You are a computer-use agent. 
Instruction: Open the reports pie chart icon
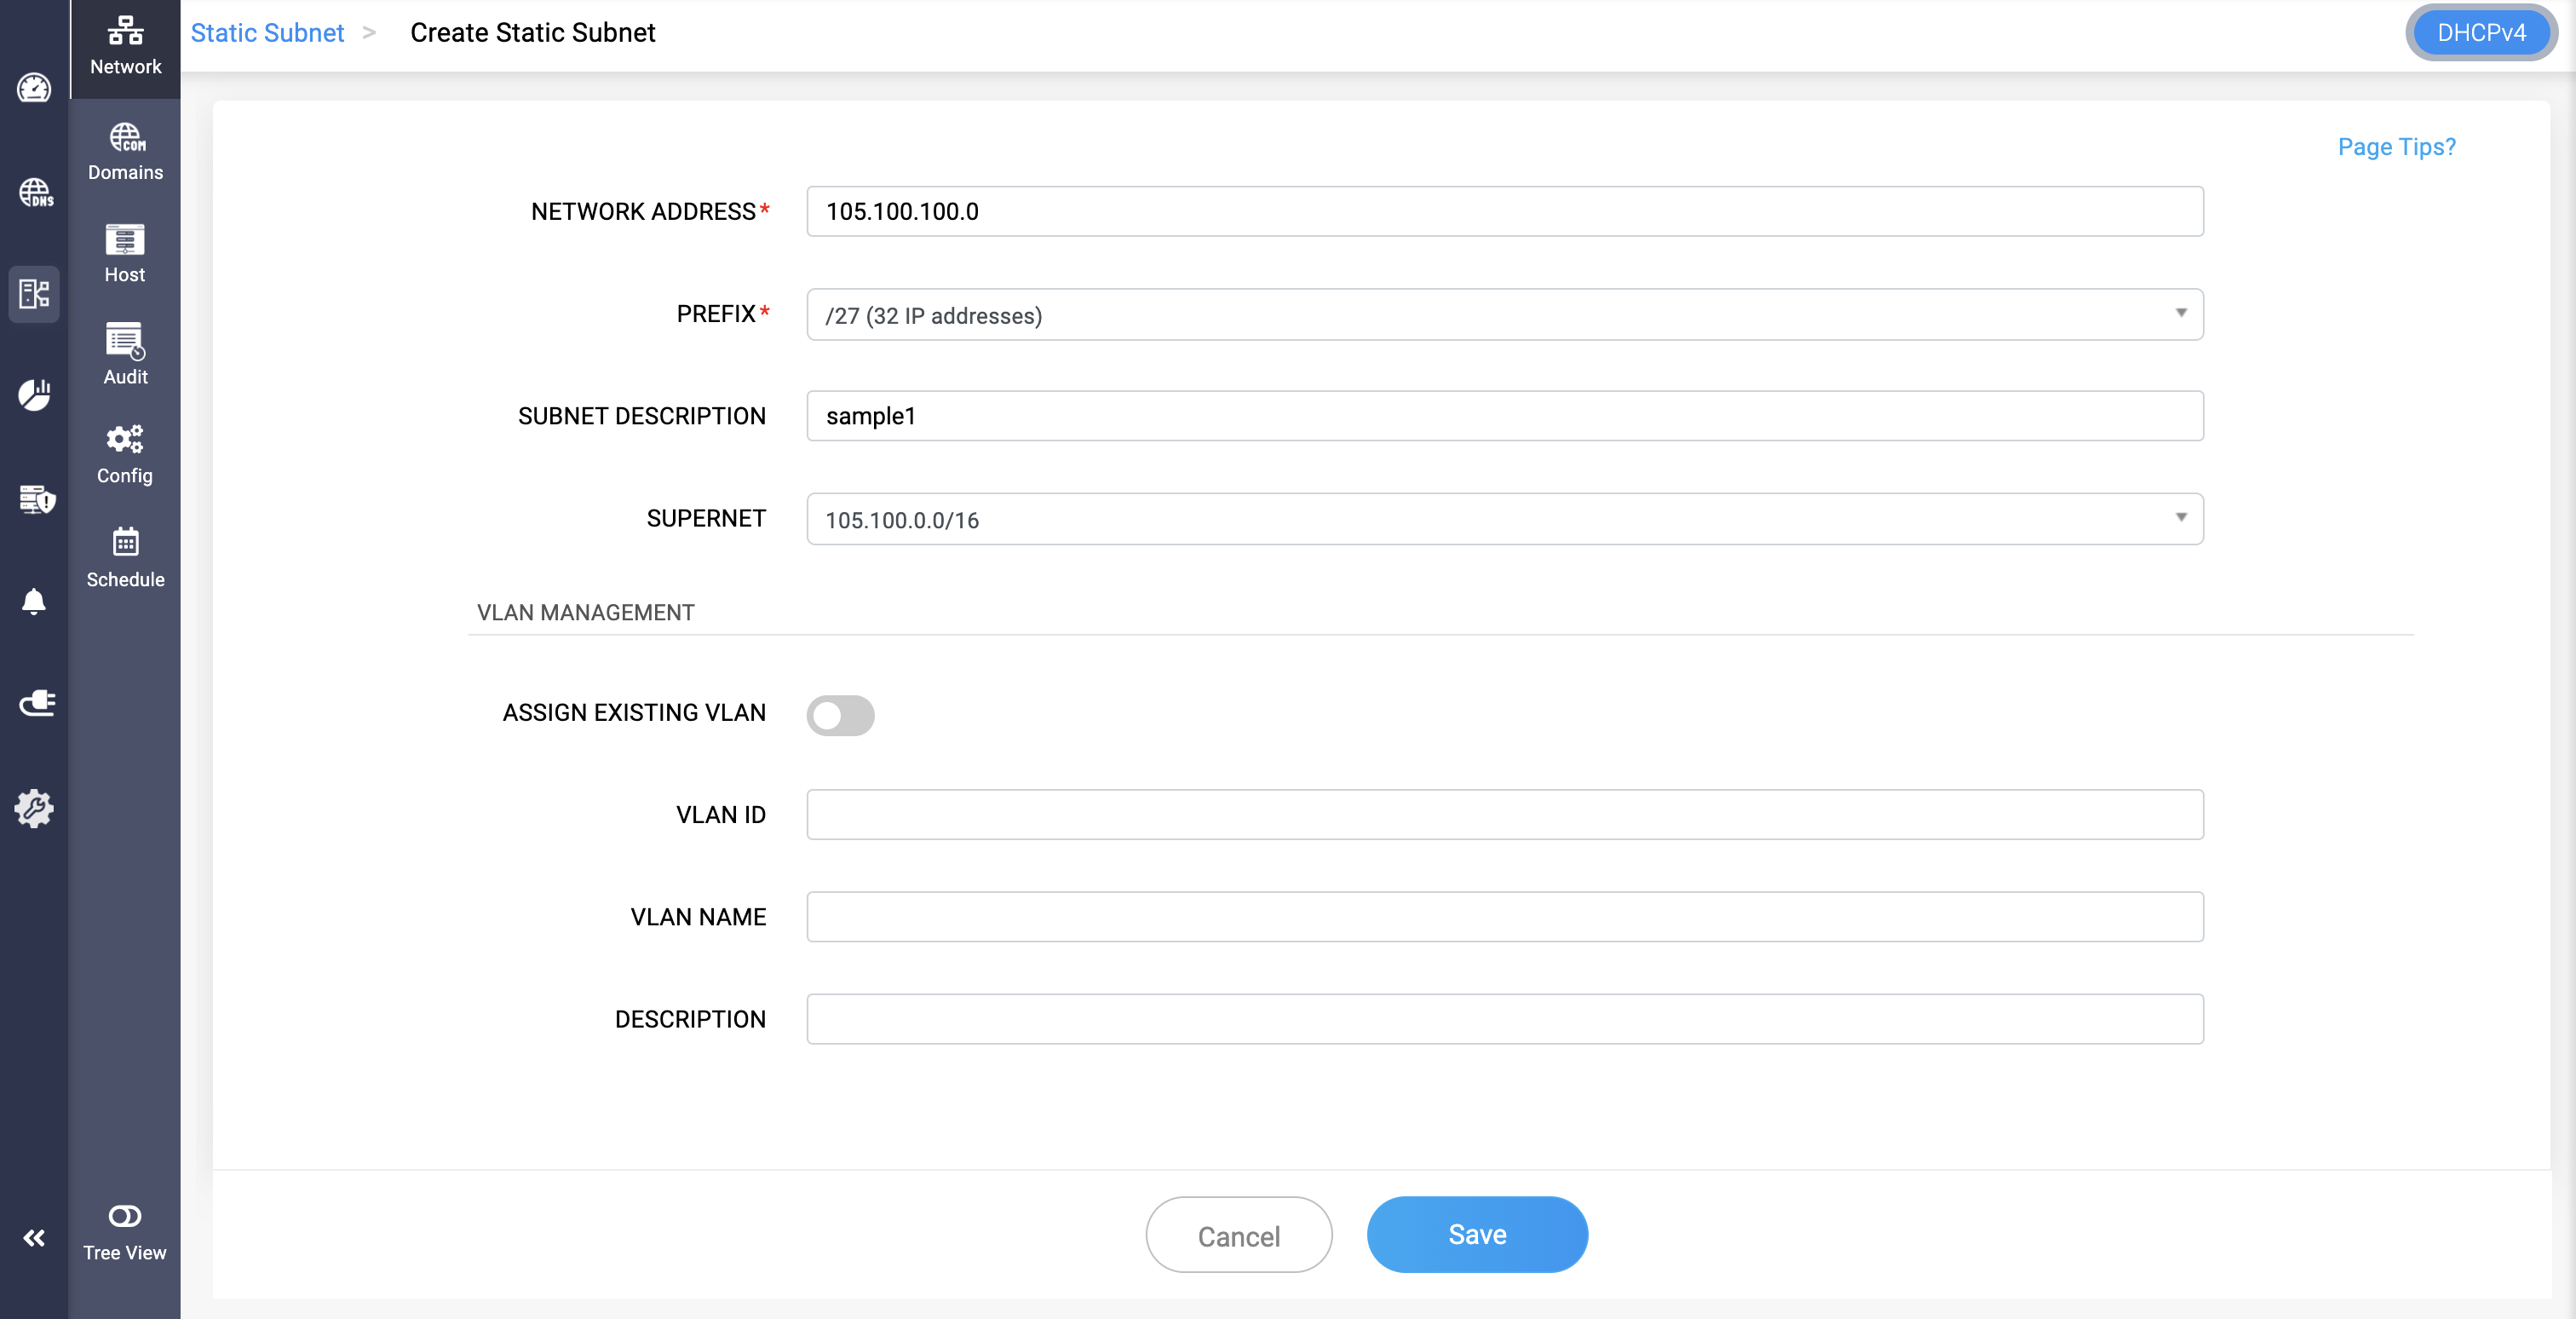tap(34, 395)
